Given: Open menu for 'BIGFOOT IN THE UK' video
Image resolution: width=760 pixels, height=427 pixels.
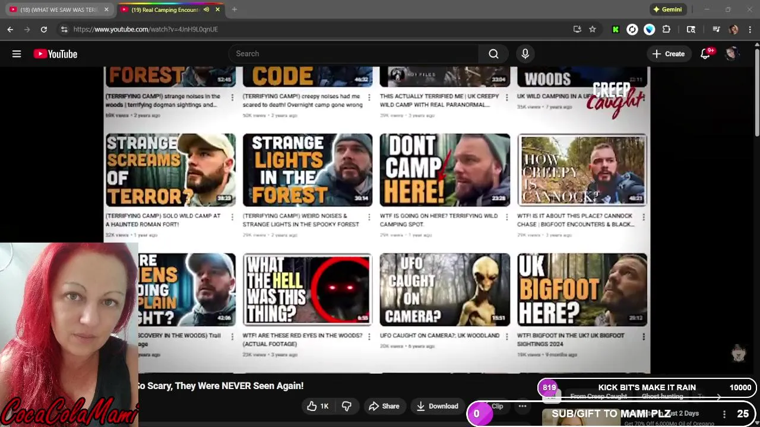Looking at the screenshot, I should (644, 337).
